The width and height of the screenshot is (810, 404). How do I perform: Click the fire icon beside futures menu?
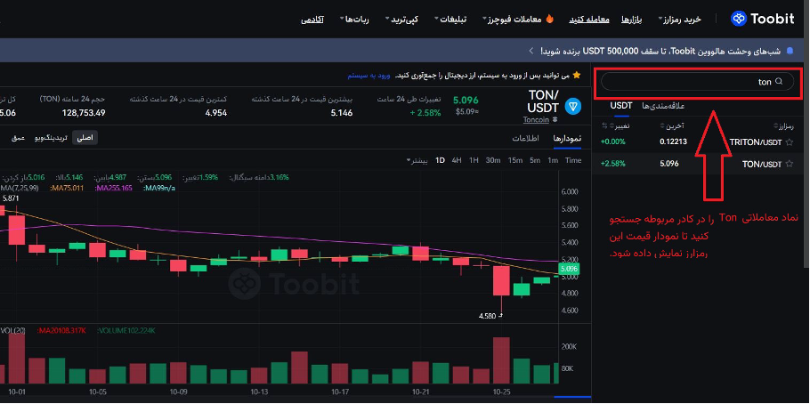pyautogui.click(x=550, y=19)
